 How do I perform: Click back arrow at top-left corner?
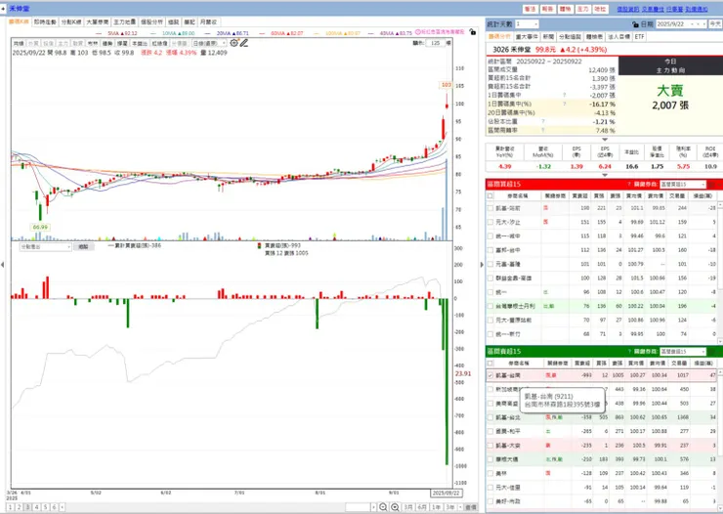[x=3, y=8]
